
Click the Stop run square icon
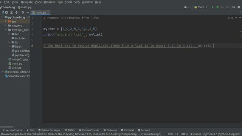coord(227,7)
